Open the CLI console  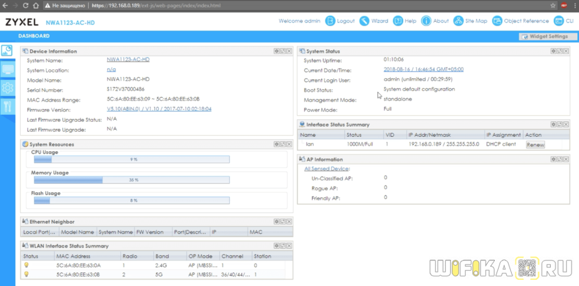pos(563,21)
